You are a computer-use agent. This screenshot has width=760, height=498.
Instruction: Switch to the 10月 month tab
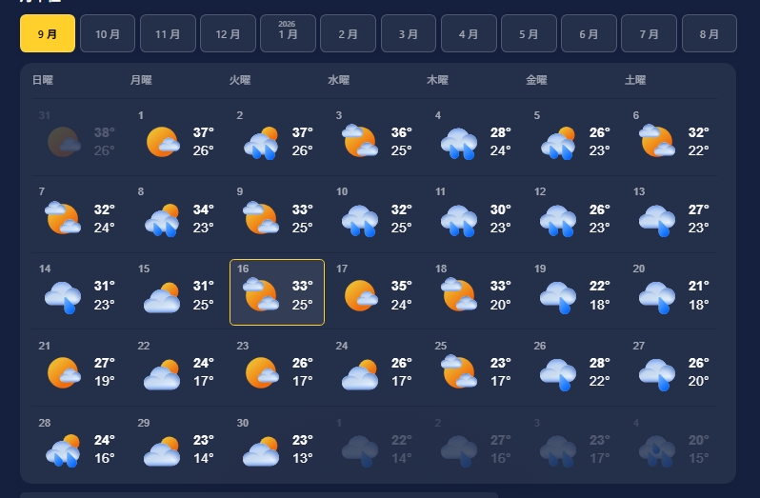pyautogui.click(x=108, y=33)
